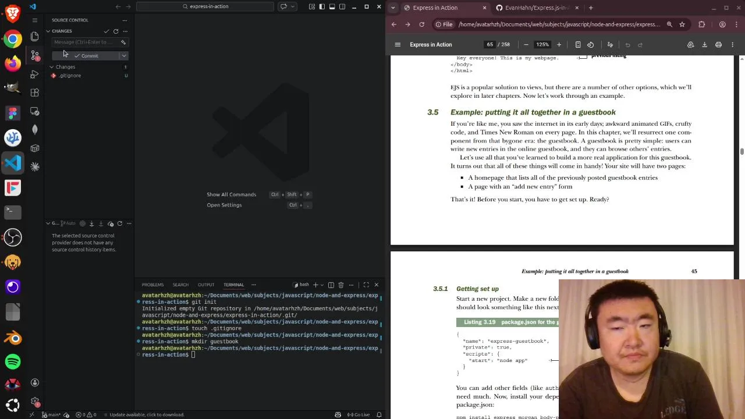Refresh the source control Graph section
Image resolution: width=745 pixels, height=419 pixels.
(120, 223)
